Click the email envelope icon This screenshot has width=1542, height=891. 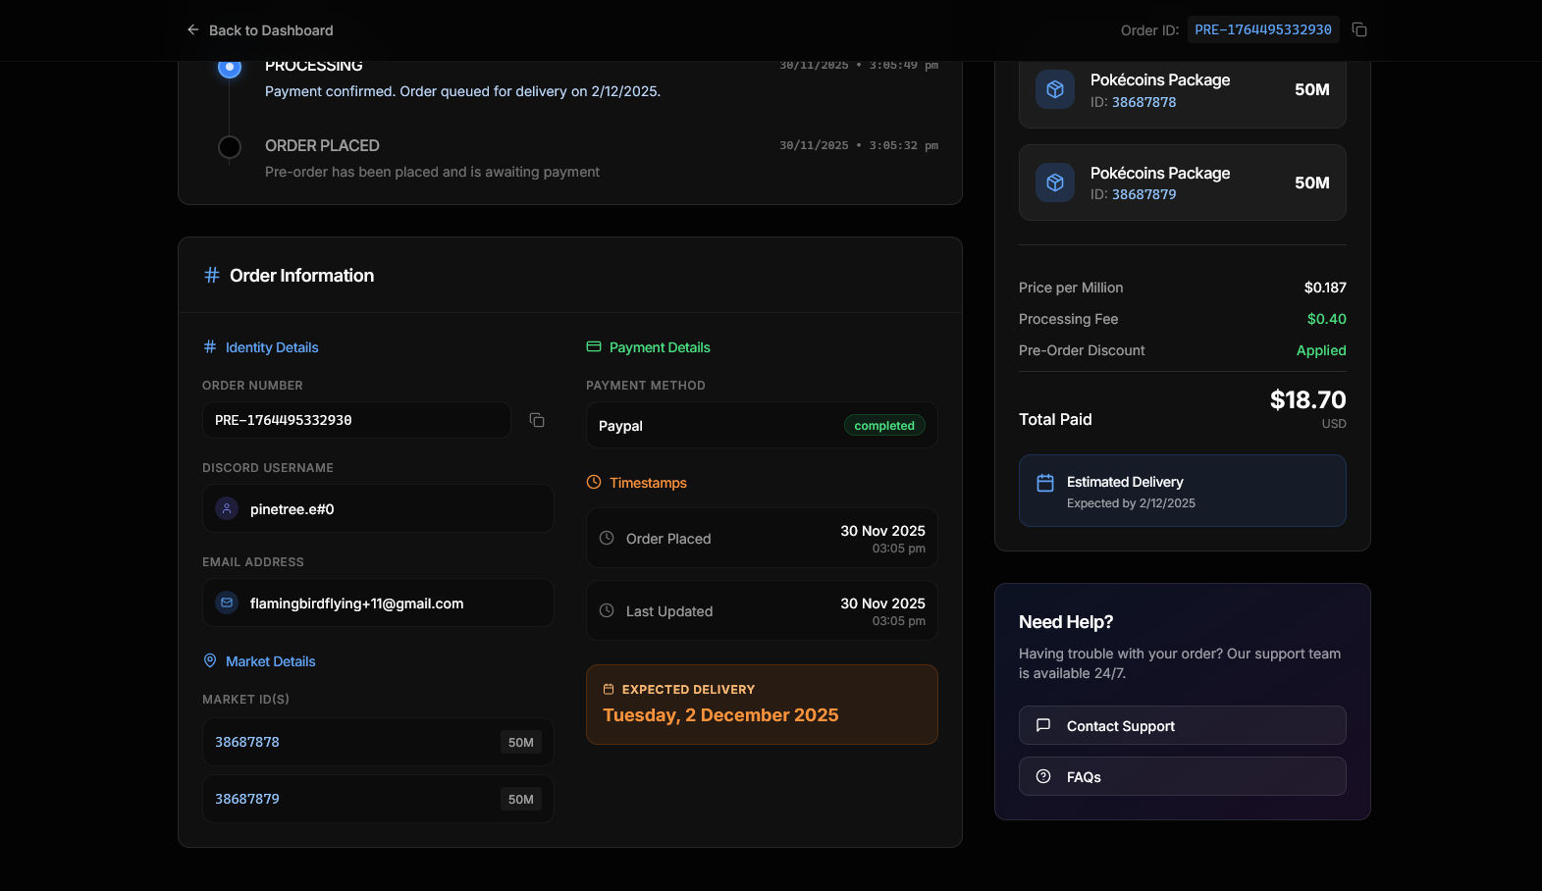pyautogui.click(x=227, y=603)
